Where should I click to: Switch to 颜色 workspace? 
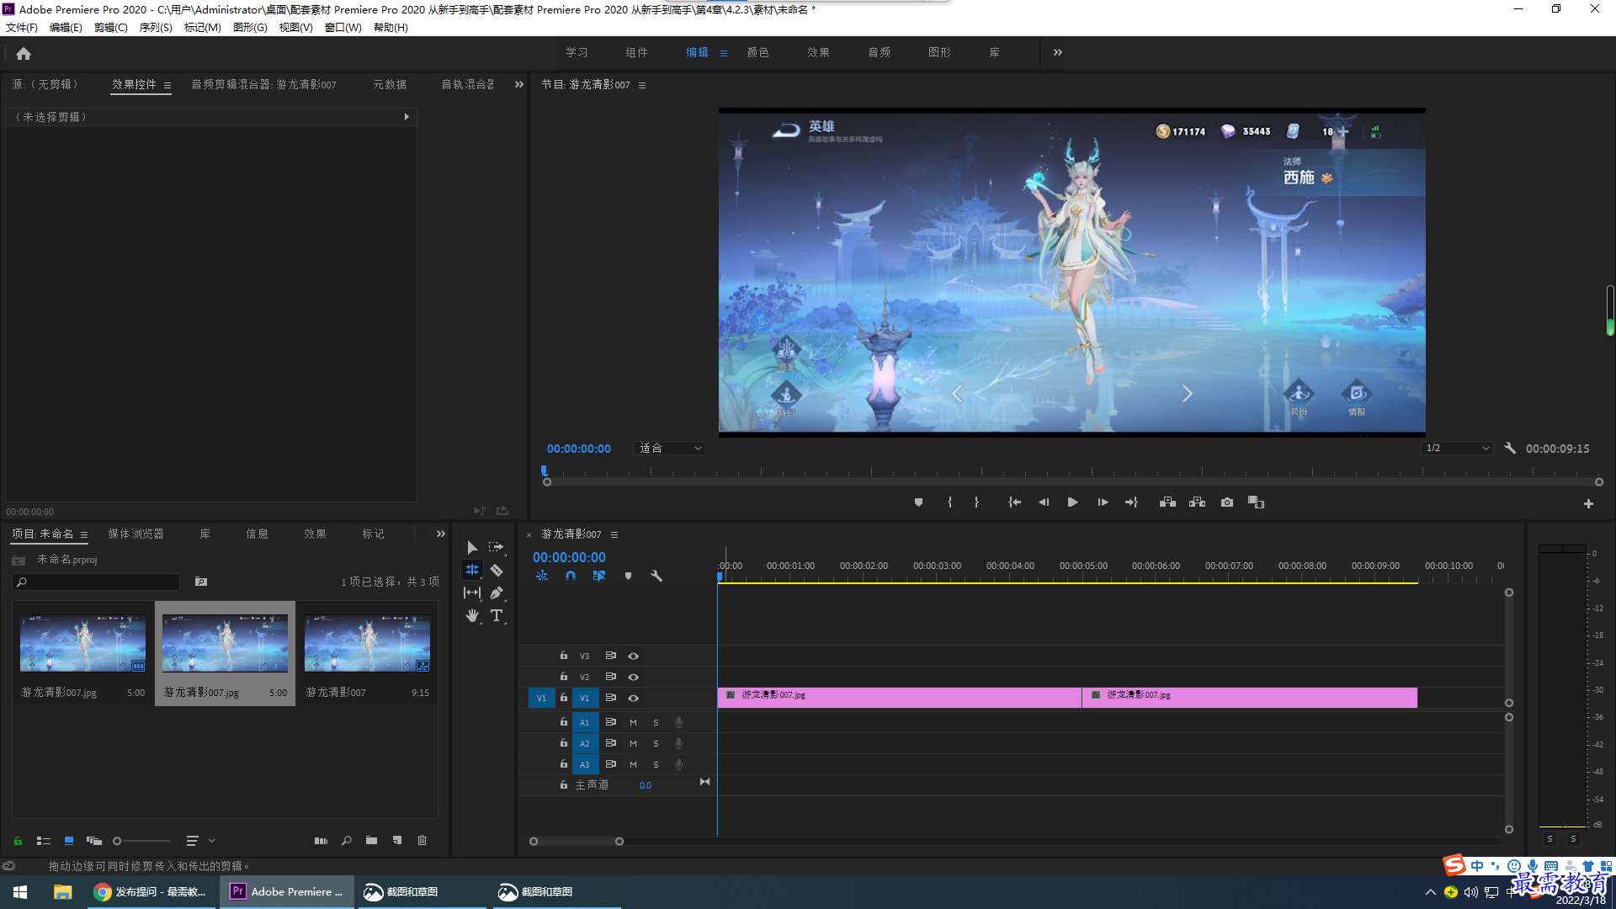coord(757,52)
